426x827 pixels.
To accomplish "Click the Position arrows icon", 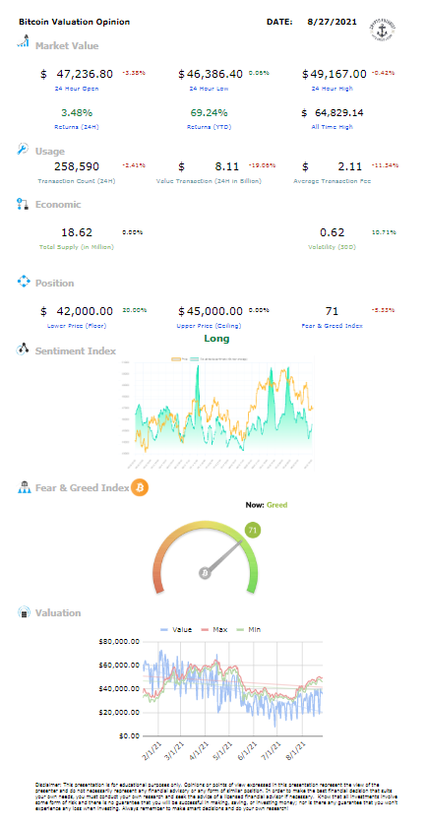I will pos(25,282).
